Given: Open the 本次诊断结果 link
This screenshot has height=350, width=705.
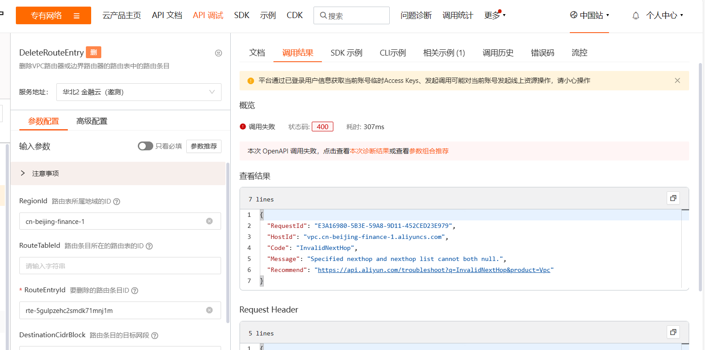Looking at the screenshot, I should tap(369, 151).
